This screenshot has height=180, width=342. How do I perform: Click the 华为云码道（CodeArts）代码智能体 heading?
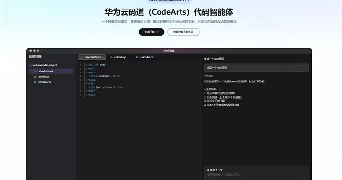[x=169, y=12]
